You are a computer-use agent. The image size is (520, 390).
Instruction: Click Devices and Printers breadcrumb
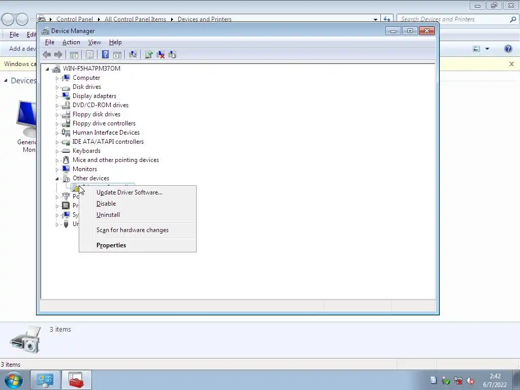(x=205, y=19)
